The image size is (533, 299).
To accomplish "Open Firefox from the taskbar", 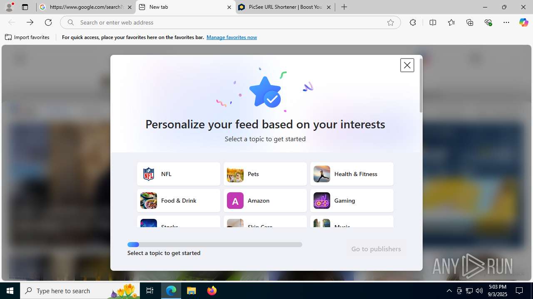I will (x=212, y=291).
